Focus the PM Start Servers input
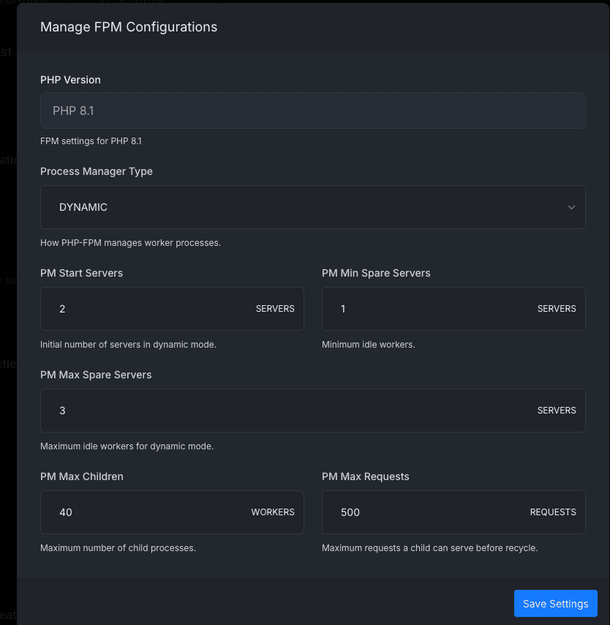610x625 pixels. 146,309
